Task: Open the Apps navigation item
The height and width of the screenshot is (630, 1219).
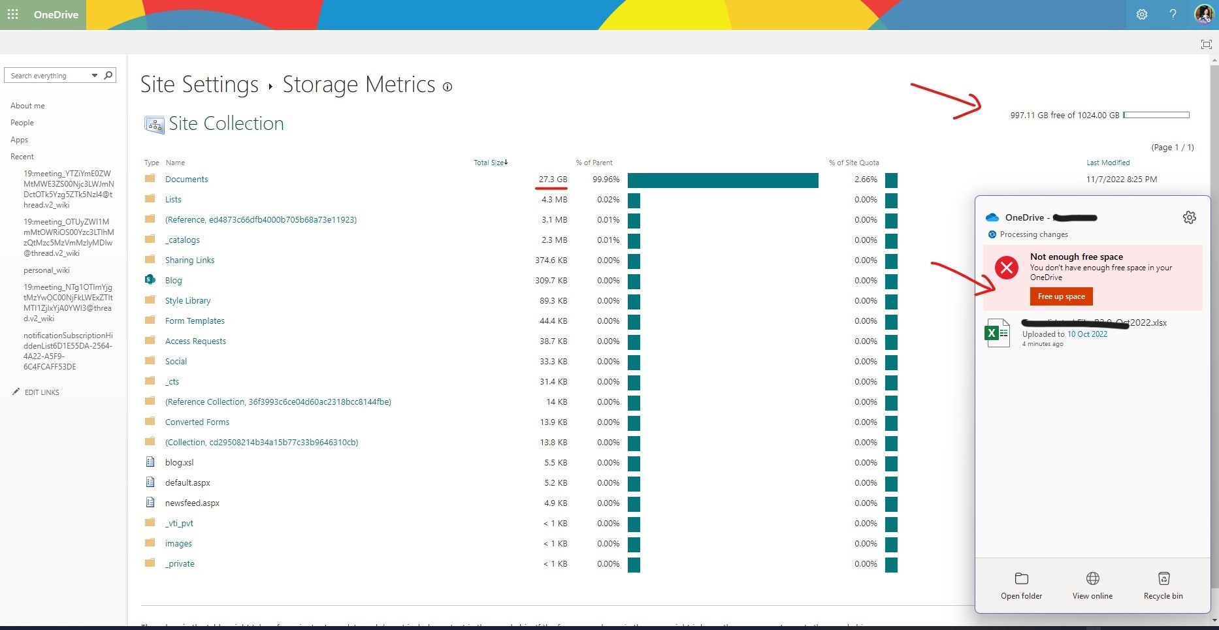Action: tap(20, 140)
